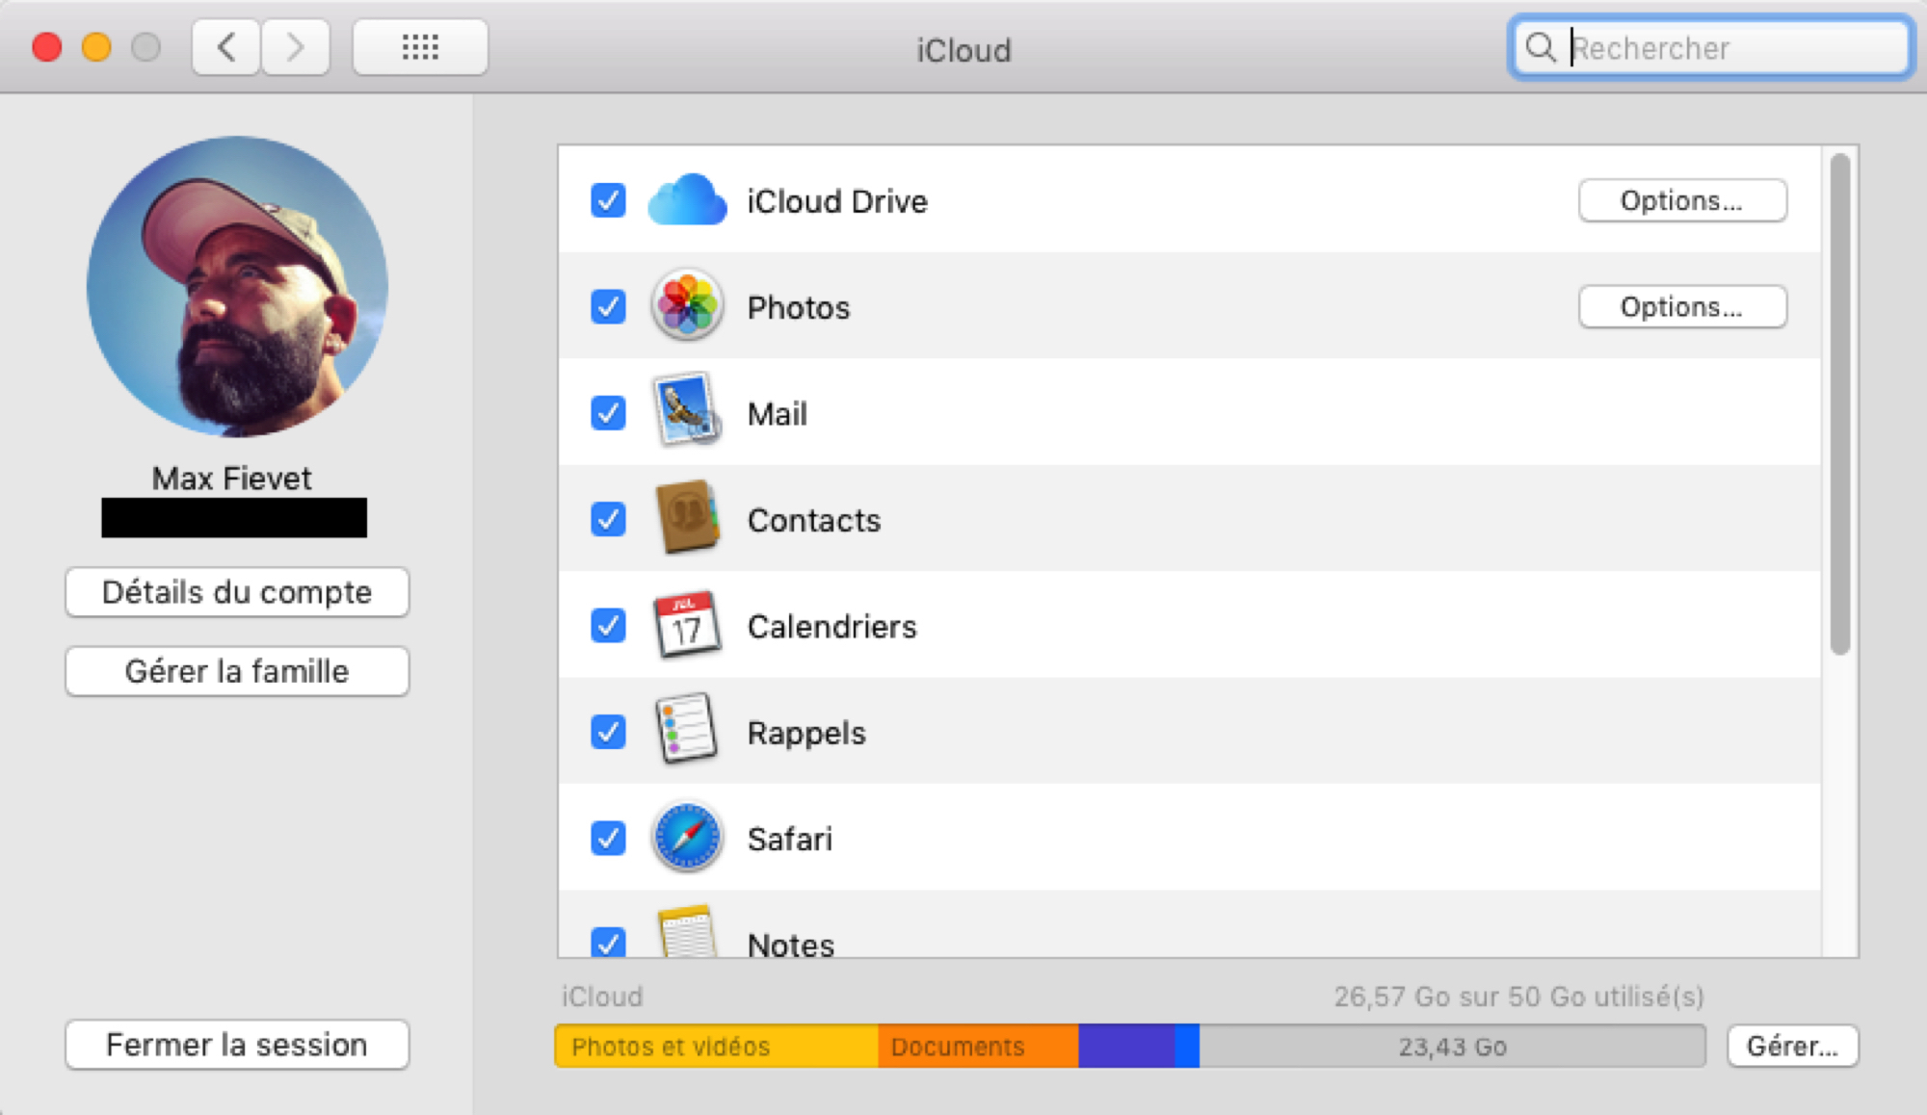Click the Mail stamp icon

pyautogui.click(x=687, y=411)
